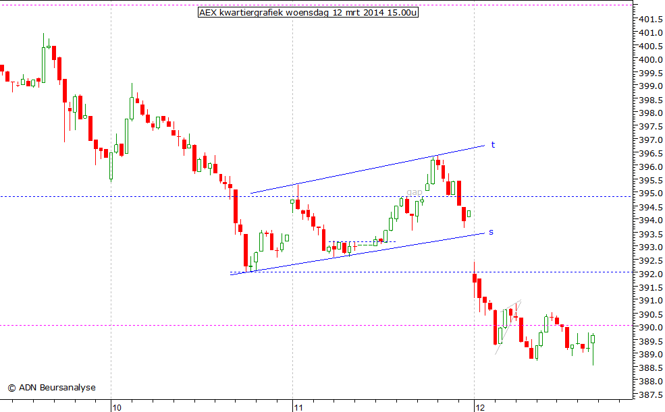Click the 392.0 price axis label
Screen dimensions: 665x412
coord(651,274)
